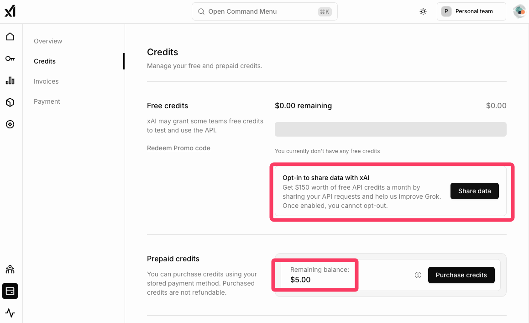Toggle the light/dark theme sun icon

coord(423,11)
